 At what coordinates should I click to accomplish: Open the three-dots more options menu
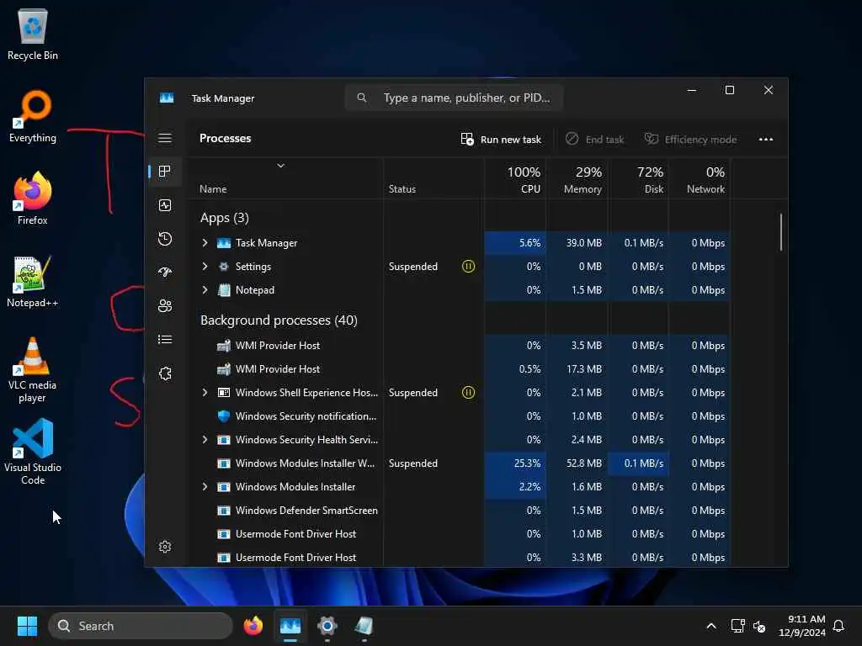pos(766,140)
